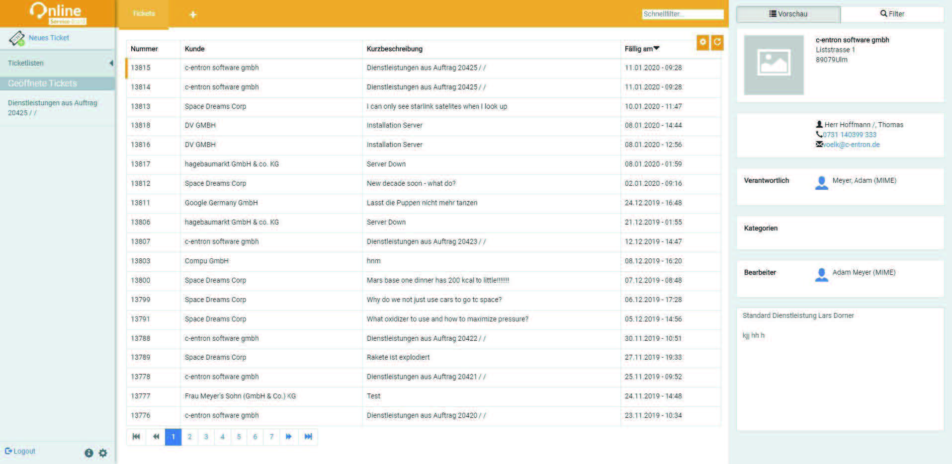The height and width of the screenshot is (464, 952).
Task: Call phone number 0731 140399 333
Action: coord(849,135)
